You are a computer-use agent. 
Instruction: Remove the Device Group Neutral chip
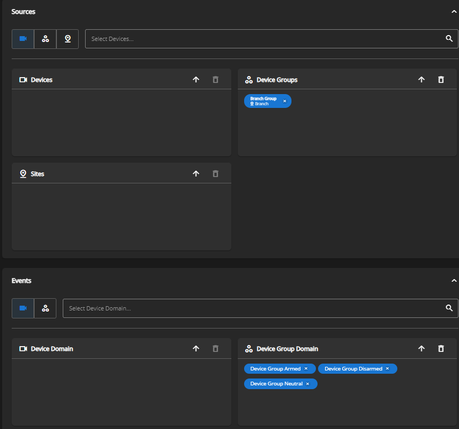coord(307,384)
